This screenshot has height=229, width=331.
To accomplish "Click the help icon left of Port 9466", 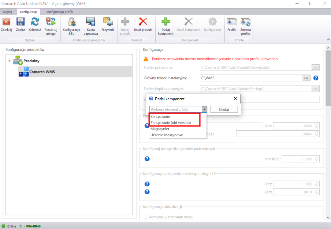I will tap(147, 126).
